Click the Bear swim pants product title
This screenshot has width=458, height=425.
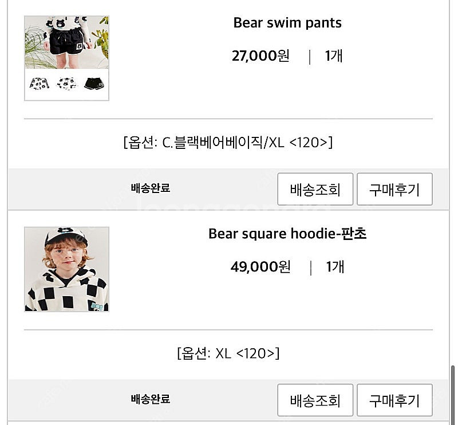click(x=287, y=23)
